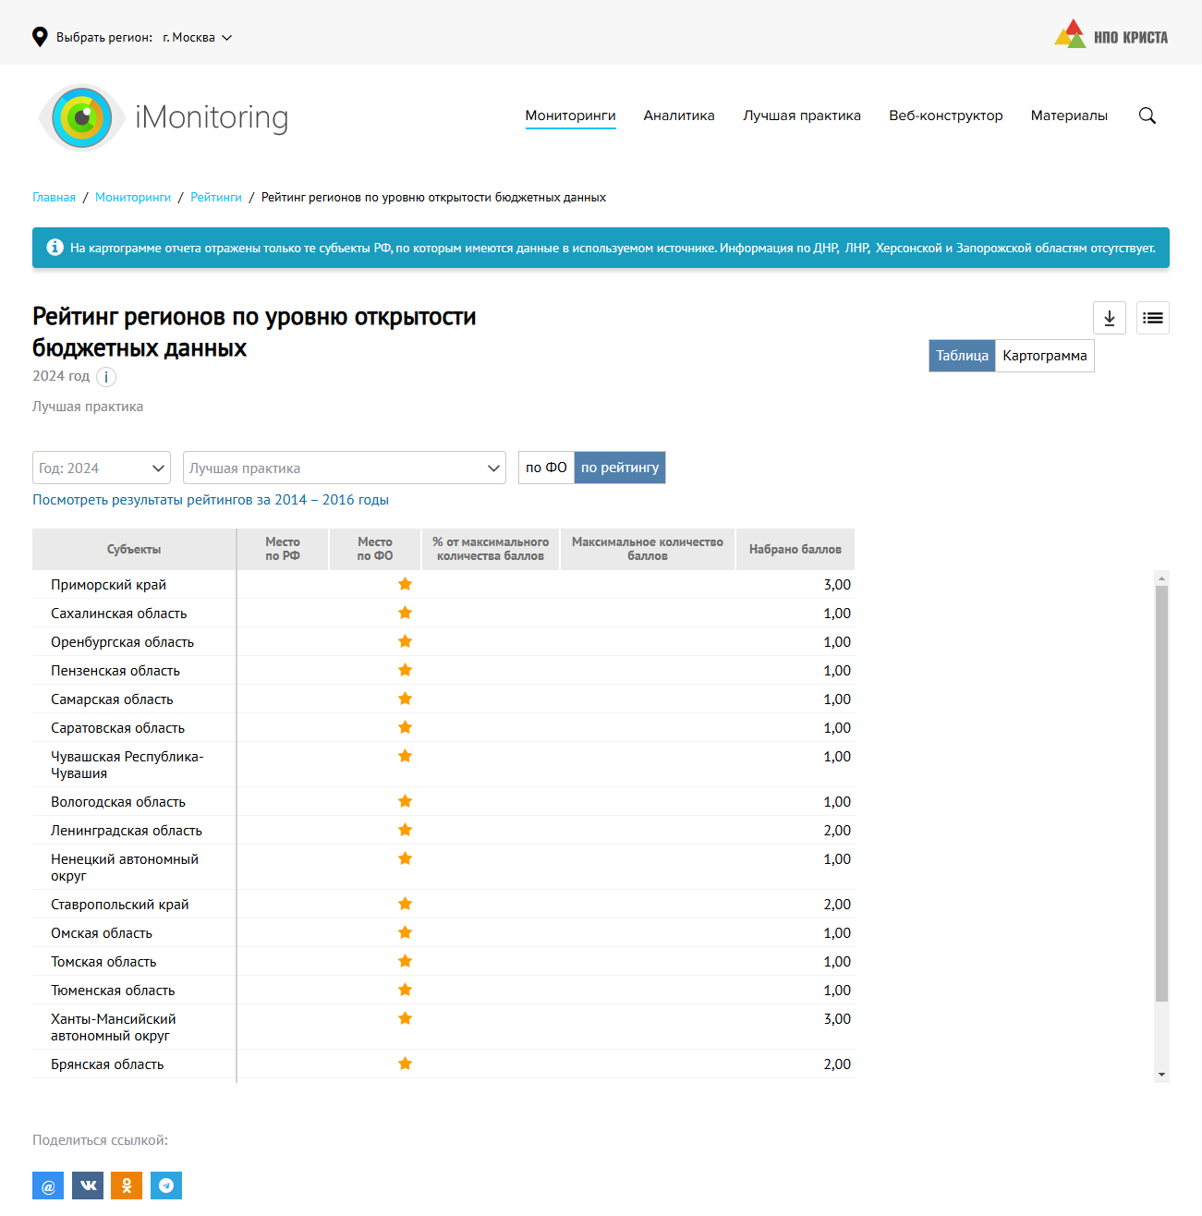Share link via VK icon
The width and height of the screenshot is (1202, 1216).
(88, 1186)
